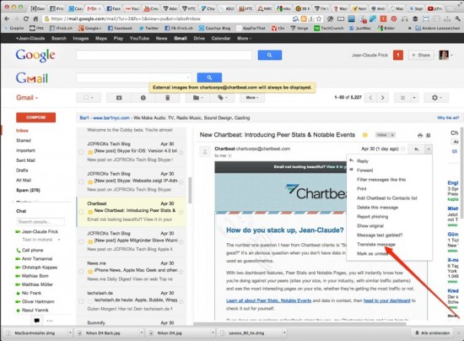Click the Reply arrow icon button

pos(417,149)
